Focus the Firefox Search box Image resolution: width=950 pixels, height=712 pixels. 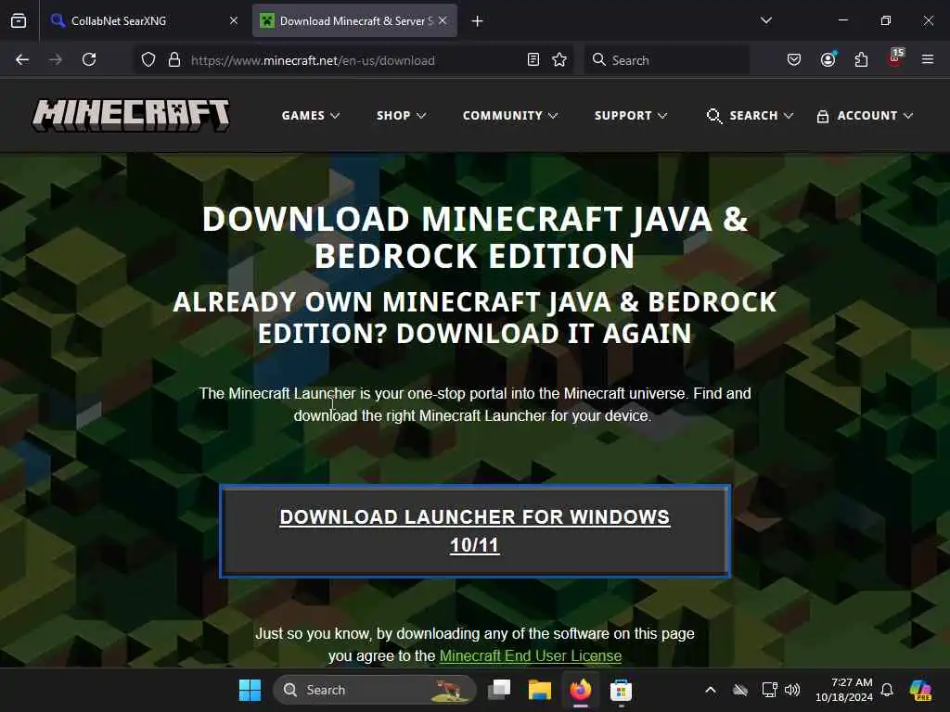tap(666, 60)
